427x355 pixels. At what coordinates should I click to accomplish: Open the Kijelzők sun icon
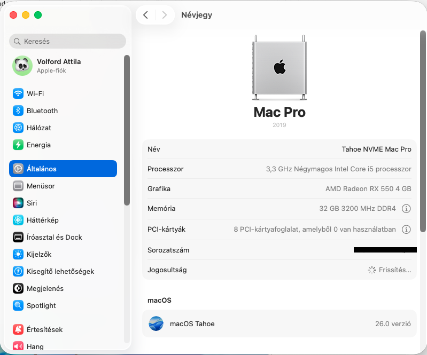click(18, 254)
